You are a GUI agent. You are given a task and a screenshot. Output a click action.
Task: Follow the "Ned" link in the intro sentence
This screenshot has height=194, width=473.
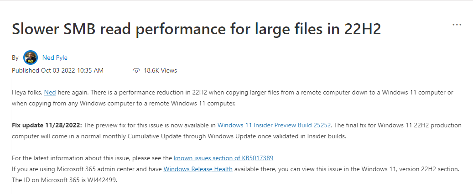point(50,92)
